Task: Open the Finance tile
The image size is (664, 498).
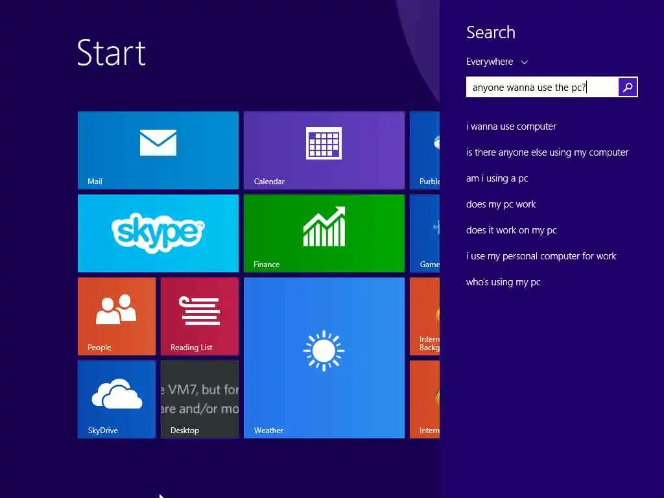Action: point(324,233)
